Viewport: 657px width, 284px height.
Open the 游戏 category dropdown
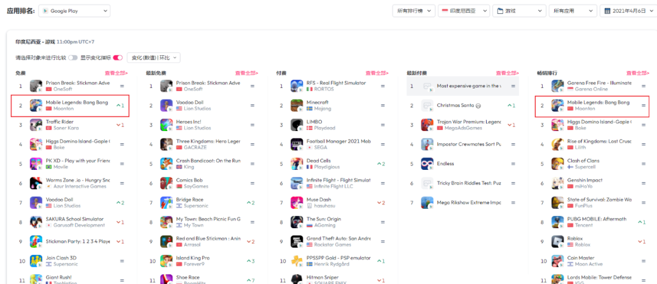tap(519, 11)
